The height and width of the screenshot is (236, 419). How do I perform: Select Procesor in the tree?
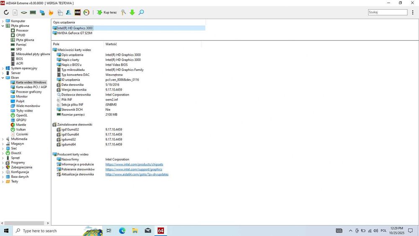pyautogui.click(x=22, y=31)
